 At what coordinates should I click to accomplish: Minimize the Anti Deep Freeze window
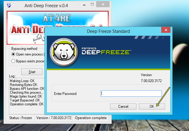(x=84, y=5)
